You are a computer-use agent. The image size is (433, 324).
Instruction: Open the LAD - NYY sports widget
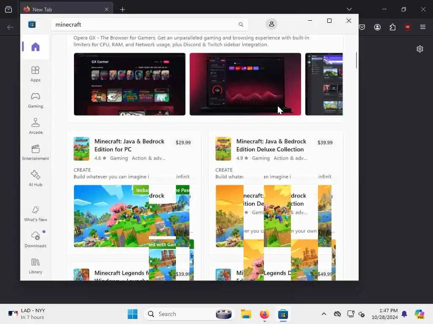click(x=27, y=314)
